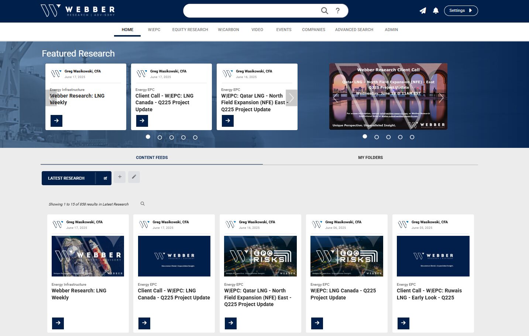The height and width of the screenshot is (336, 529).
Task: Open arrow on latest Qatar LNG card
Action: point(231,323)
